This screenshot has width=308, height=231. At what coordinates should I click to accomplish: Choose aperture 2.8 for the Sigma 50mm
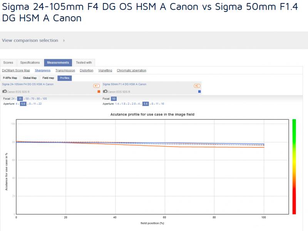[x=134, y=104]
